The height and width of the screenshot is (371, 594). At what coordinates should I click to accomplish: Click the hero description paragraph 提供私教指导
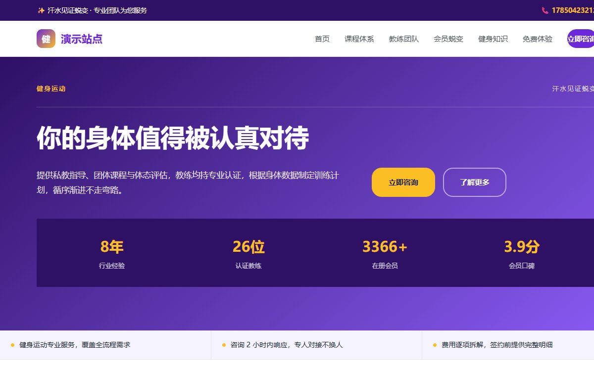[x=188, y=182]
